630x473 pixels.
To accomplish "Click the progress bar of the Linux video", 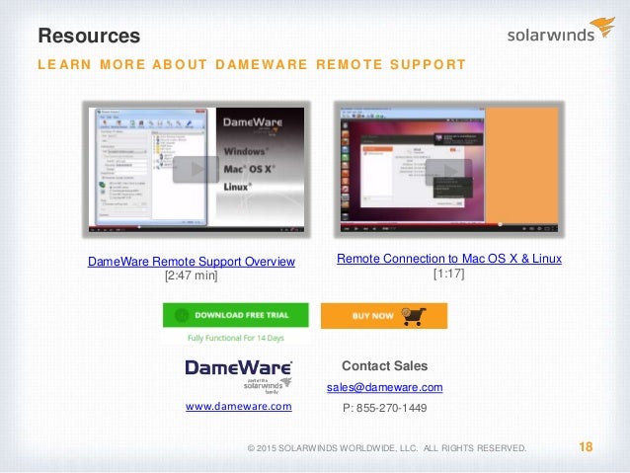I will (x=448, y=223).
